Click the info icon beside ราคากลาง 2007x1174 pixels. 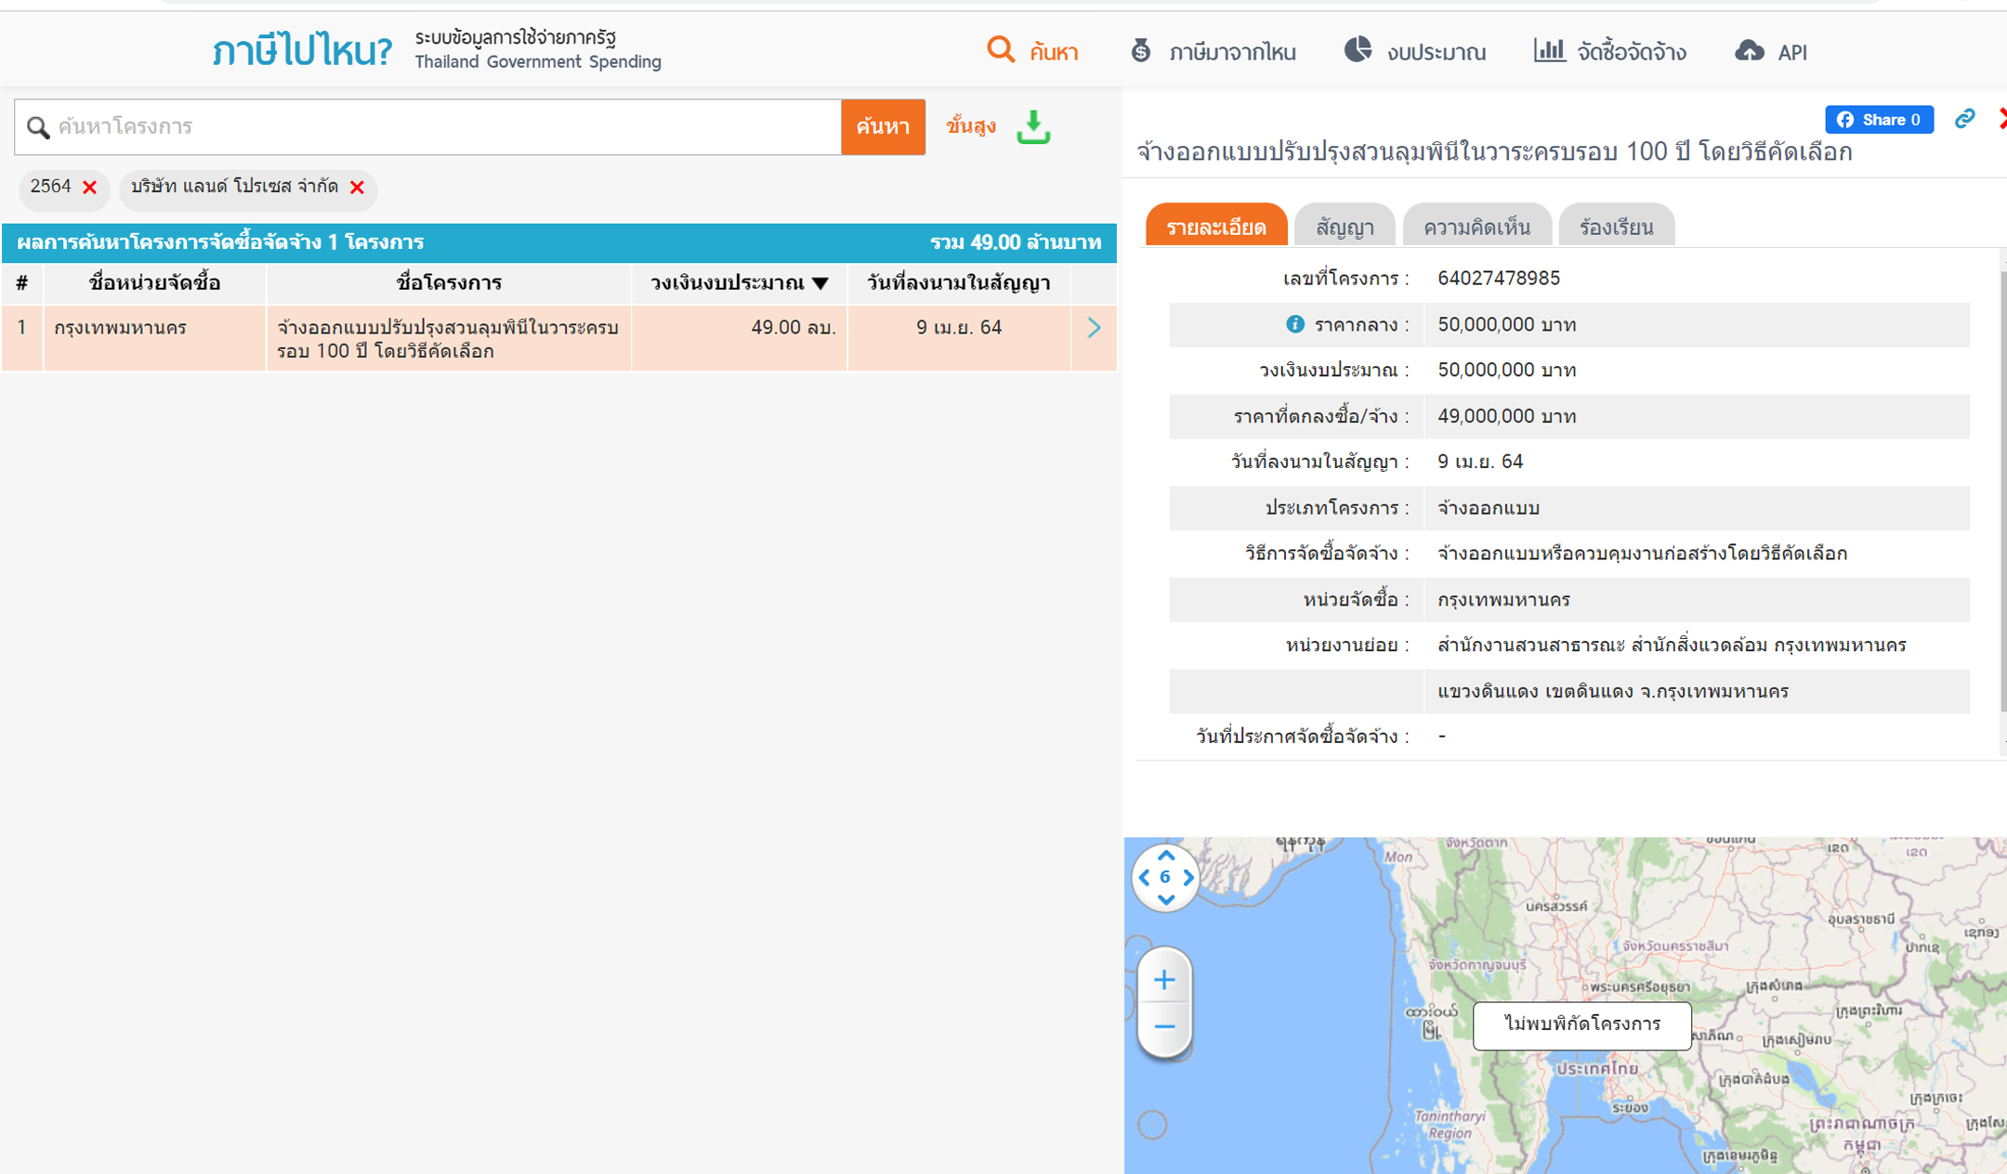tap(1294, 324)
